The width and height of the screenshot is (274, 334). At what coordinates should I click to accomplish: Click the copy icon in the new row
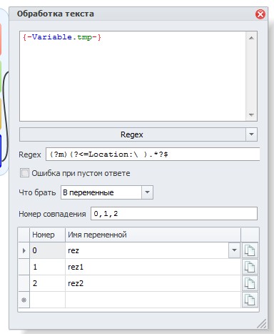(250, 300)
